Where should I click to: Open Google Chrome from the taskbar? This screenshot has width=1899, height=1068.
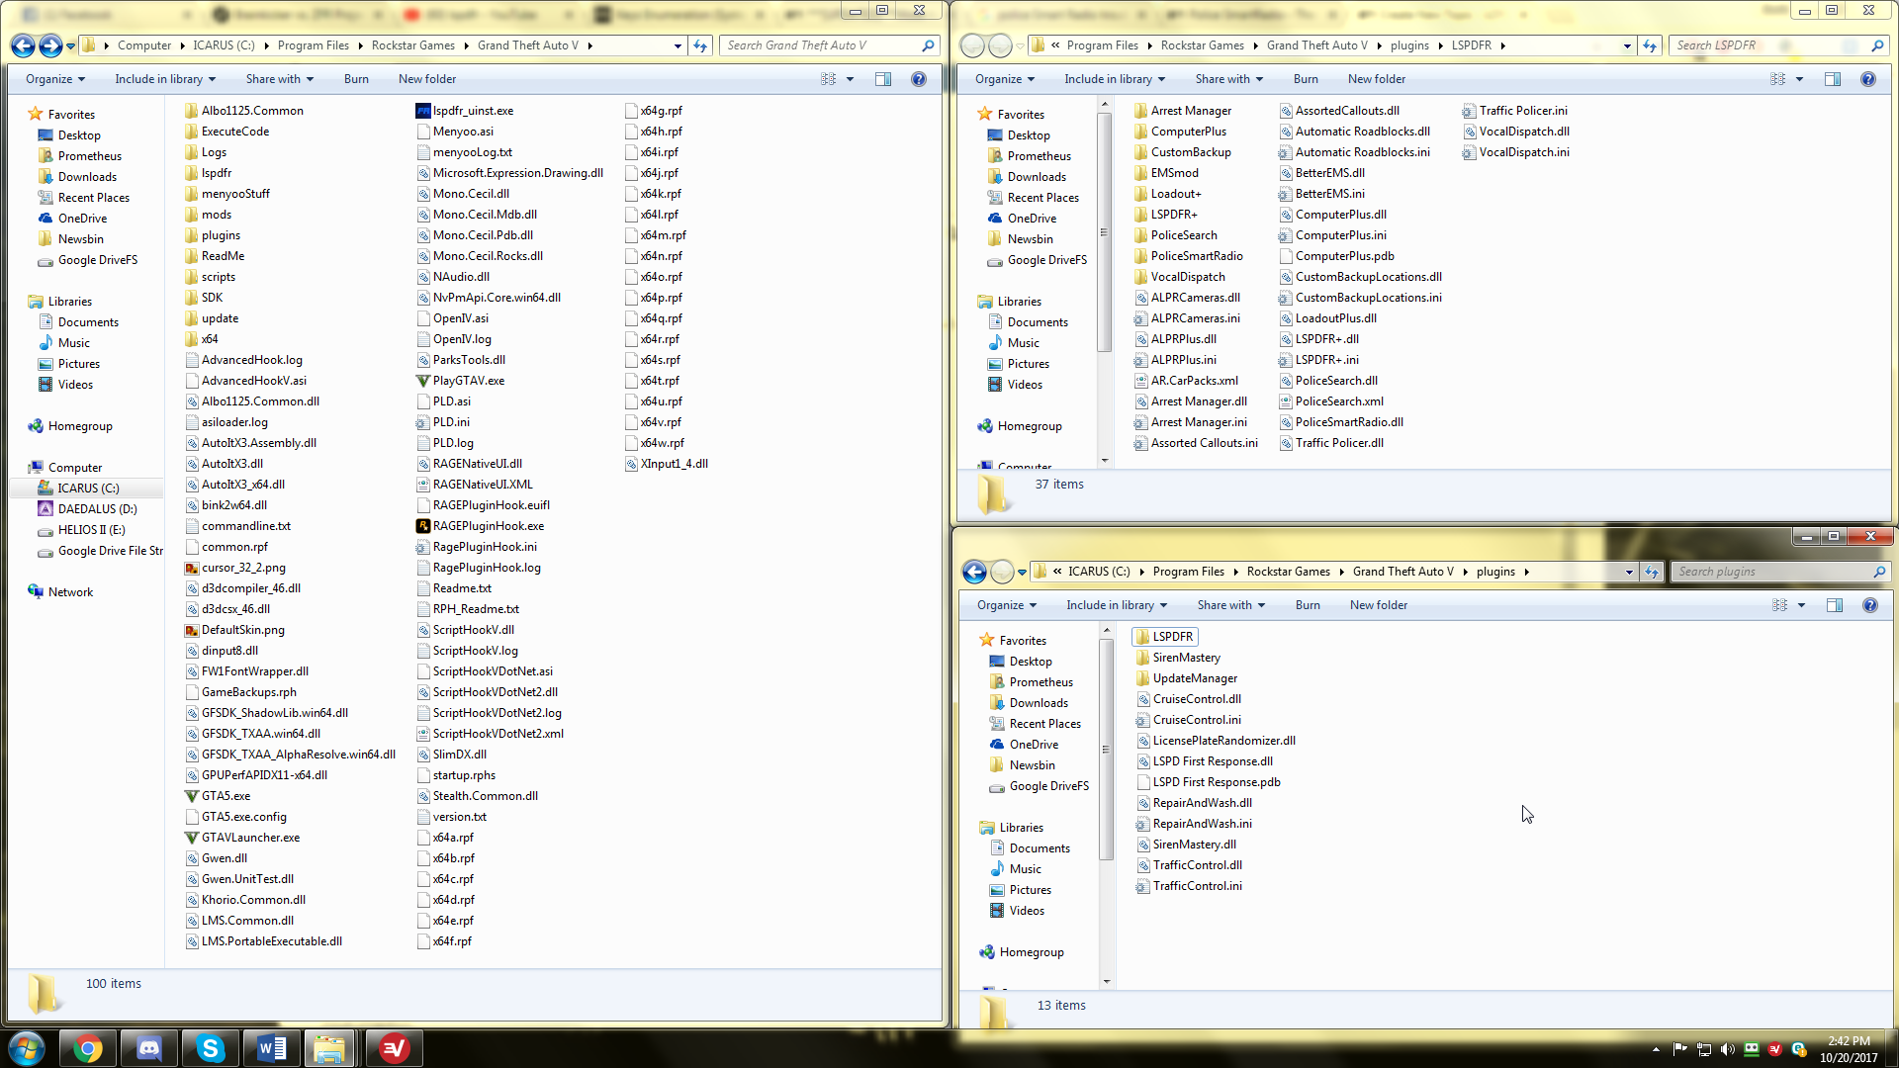point(88,1048)
